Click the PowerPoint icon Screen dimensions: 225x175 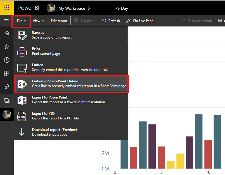pos(22,100)
